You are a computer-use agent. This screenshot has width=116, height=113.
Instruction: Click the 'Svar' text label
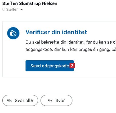[x=60, y=100]
